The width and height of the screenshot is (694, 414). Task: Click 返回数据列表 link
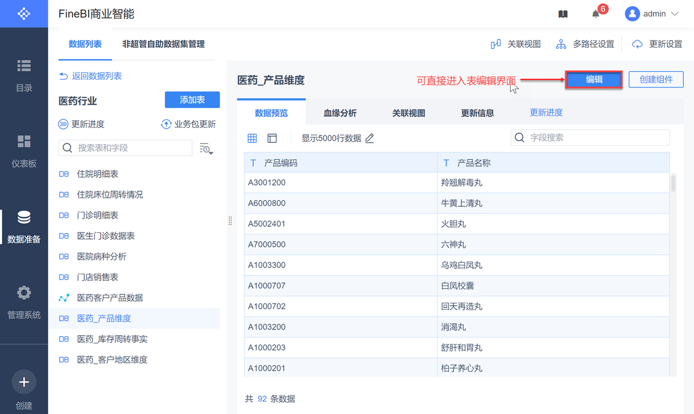(x=90, y=76)
